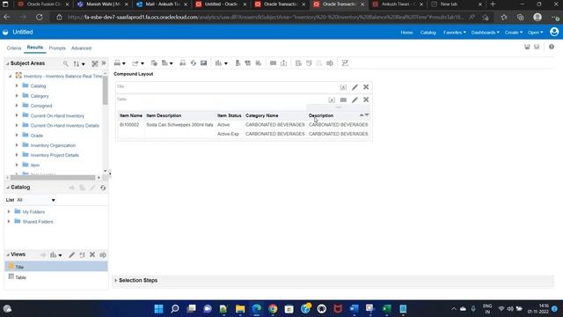This screenshot has height=317, width=563.
Task: Expand the Inventory Project Details folder
Action: tap(17, 155)
